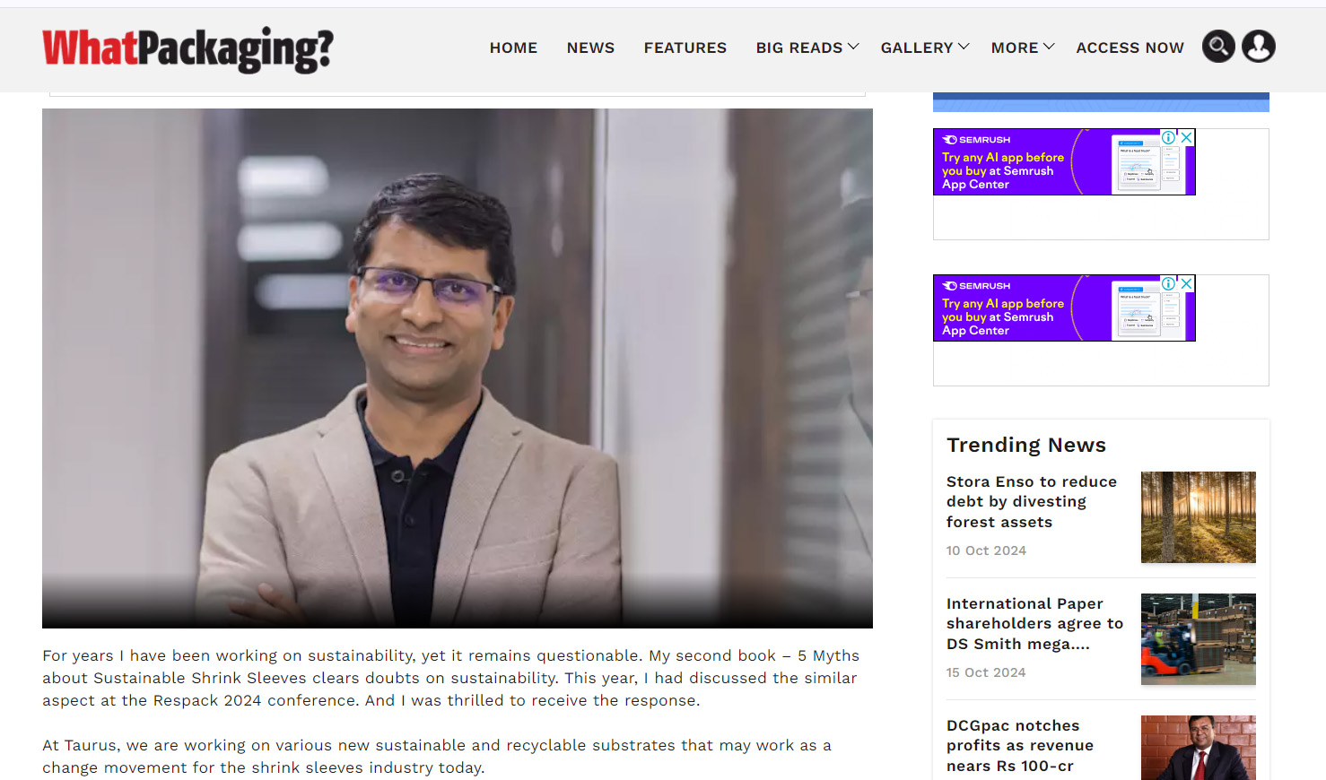Click the forest thumbnail image
1326x780 pixels.
pyautogui.click(x=1199, y=517)
